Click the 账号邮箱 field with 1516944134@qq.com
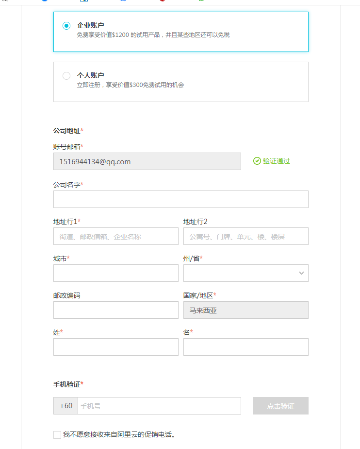This screenshot has width=360, height=449. pyautogui.click(x=147, y=161)
